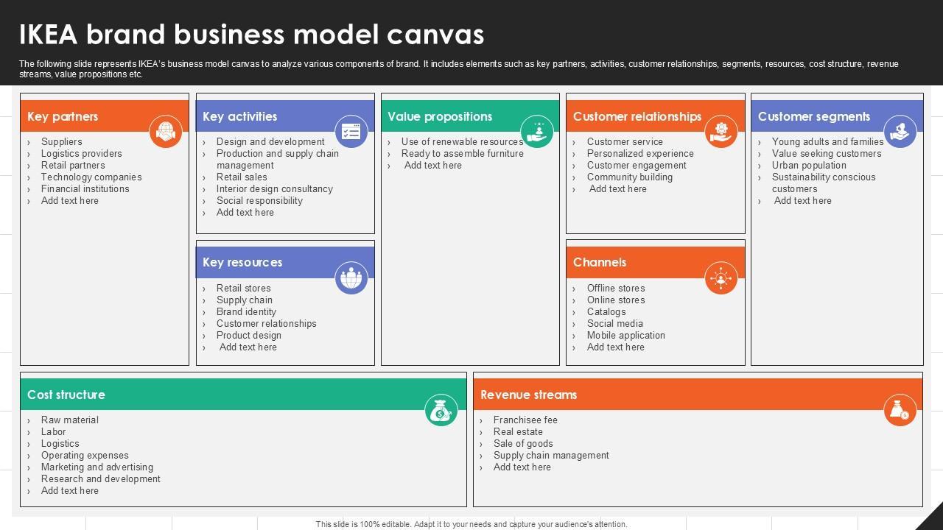The image size is (943, 530).
Task: Click 'Research and development' bullet
Action: pos(101,478)
